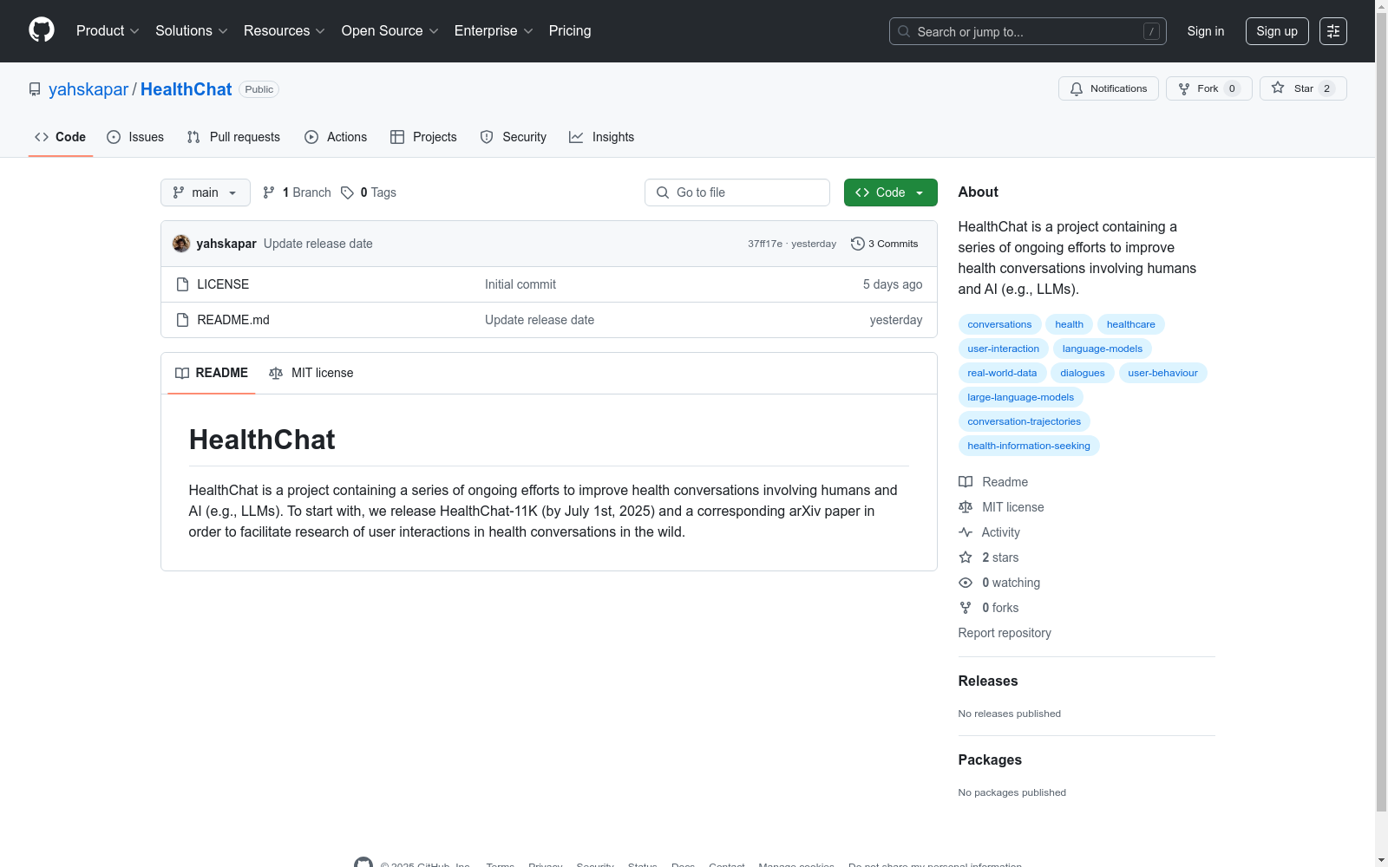Open the 'Update release date' commit message in header row
The height and width of the screenshot is (867, 1388).
click(318, 244)
